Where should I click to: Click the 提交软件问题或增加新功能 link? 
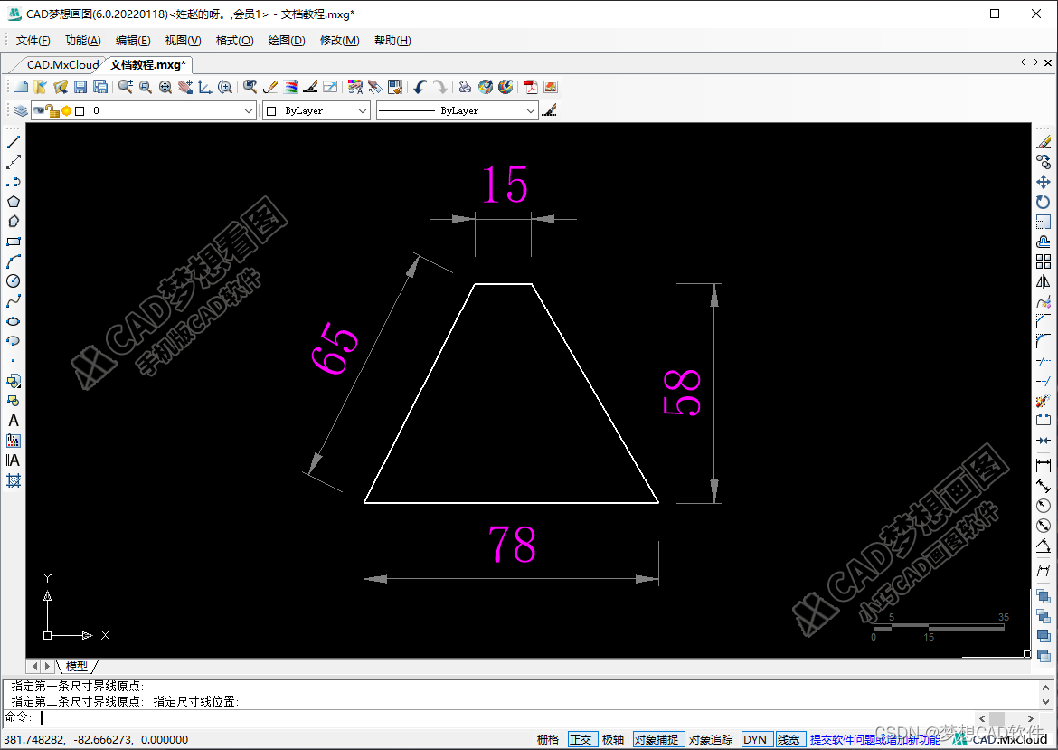875,739
